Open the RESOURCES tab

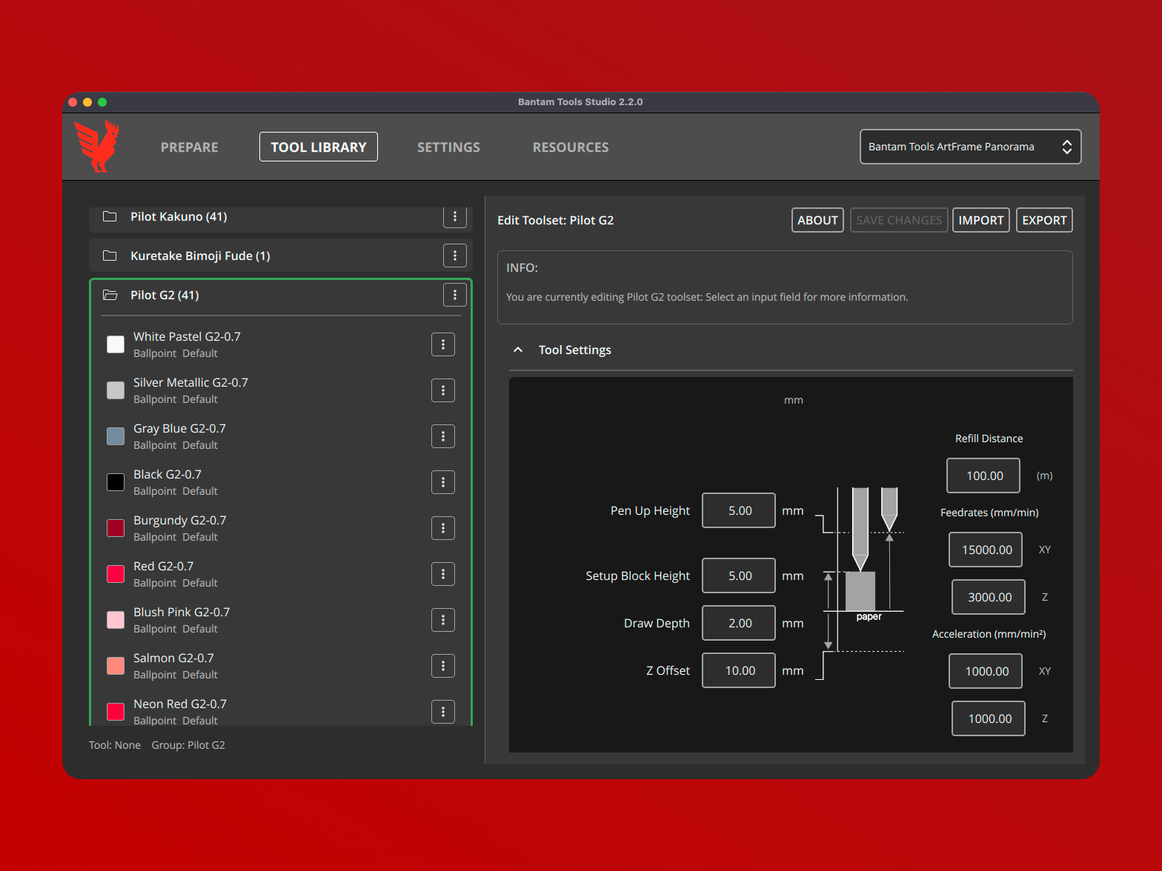pos(570,147)
